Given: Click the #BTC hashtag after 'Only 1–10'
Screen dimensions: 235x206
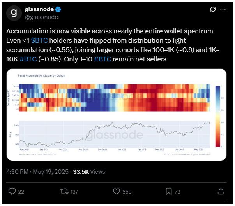Looking at the screenshot, I should (103, 60).
